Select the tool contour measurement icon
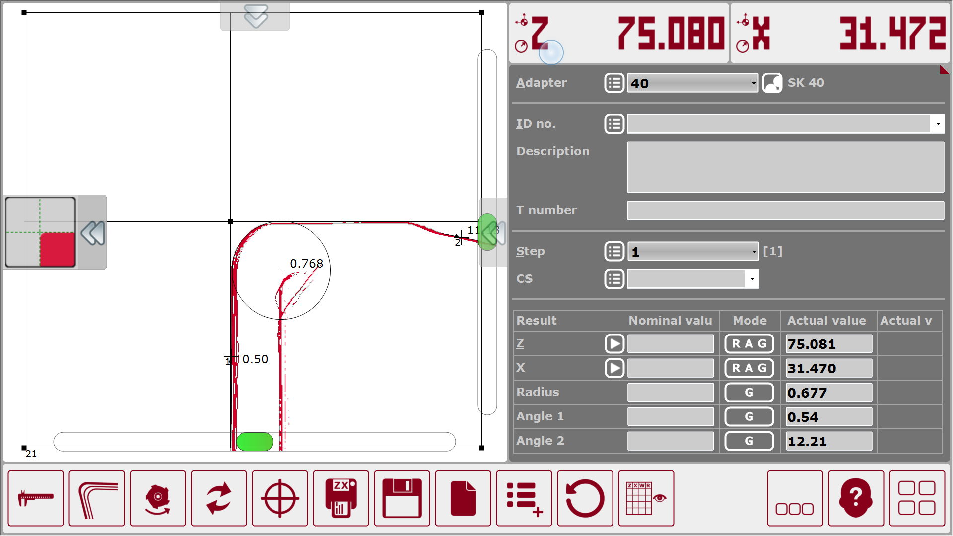This screenshot has height=536, width=953. click(x=97, y=498)
